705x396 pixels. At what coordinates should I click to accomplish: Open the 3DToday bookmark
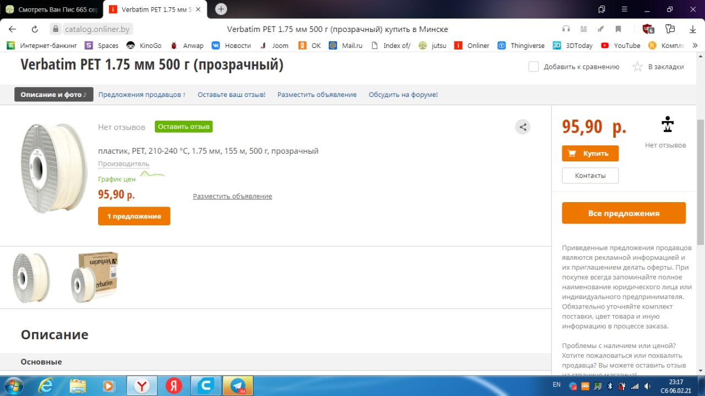(573, 46)
